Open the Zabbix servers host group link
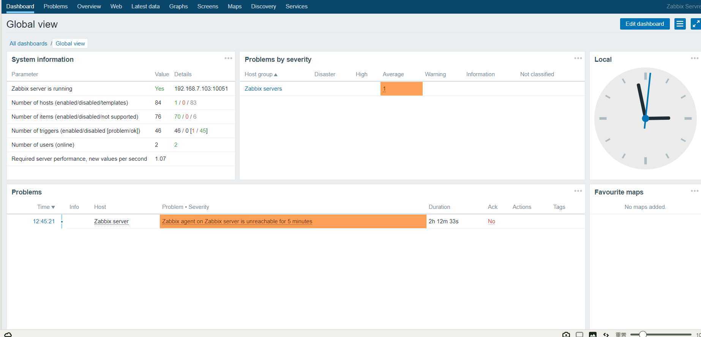Screen dimensions: 701x337 tap(263, 89)
